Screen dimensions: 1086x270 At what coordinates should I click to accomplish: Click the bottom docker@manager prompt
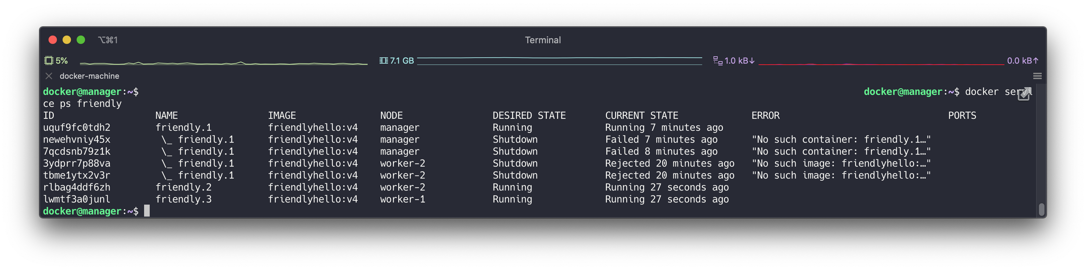point(90,211)
